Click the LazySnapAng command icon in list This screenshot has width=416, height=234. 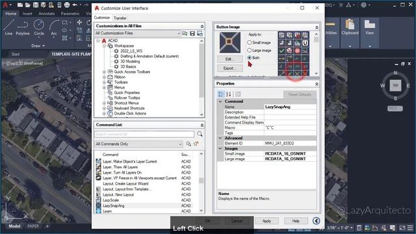pyautogui.click(x=98, y=205)
